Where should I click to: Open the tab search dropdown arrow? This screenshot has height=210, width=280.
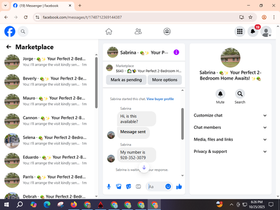pyautogui.click(x=6, y=6)
